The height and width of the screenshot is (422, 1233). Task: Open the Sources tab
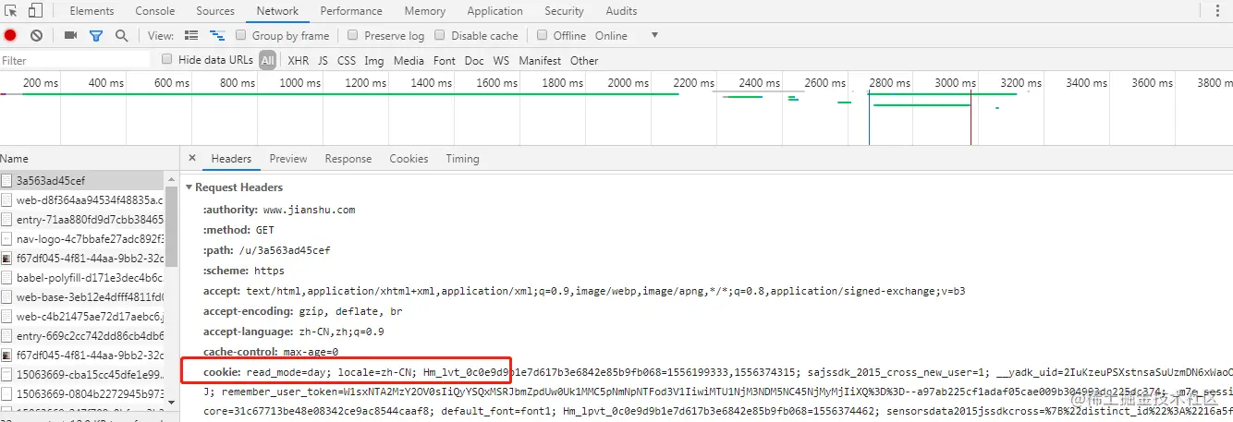coord(215,11)
